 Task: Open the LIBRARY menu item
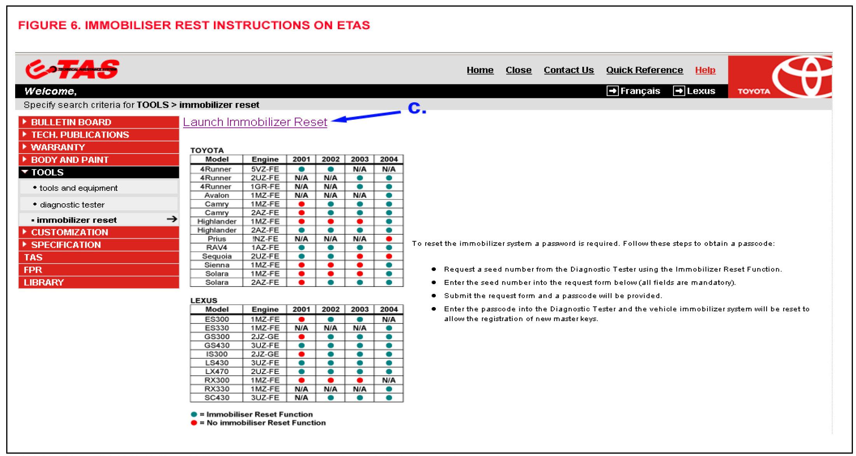44,283
